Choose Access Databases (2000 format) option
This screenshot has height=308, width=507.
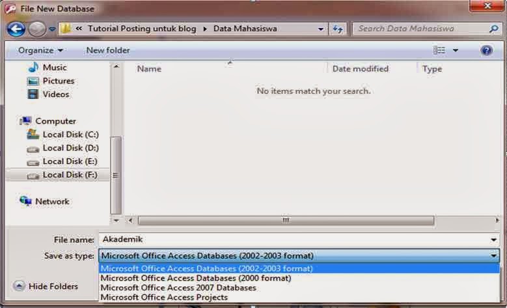tap(299, 278)
